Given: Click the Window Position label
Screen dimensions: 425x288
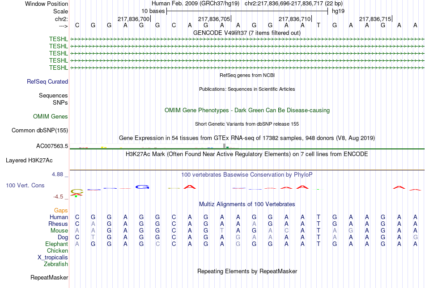Looking at the screenshot, I should [x=47, y=4].
